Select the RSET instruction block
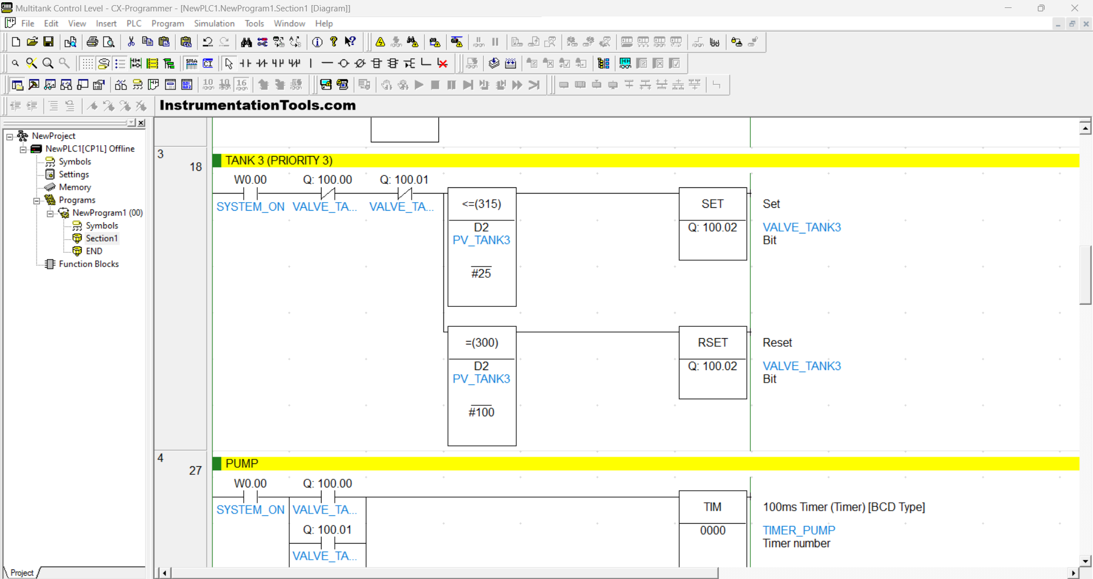Screen dimensions: 1093x579 (x=713, y=363)
